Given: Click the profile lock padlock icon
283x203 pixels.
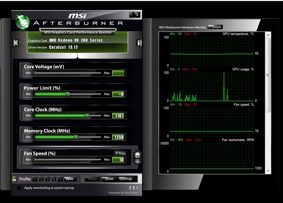Looking at the screenshot, I should pos(14,179).
